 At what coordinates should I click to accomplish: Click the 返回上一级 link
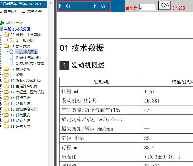[14, 23]
